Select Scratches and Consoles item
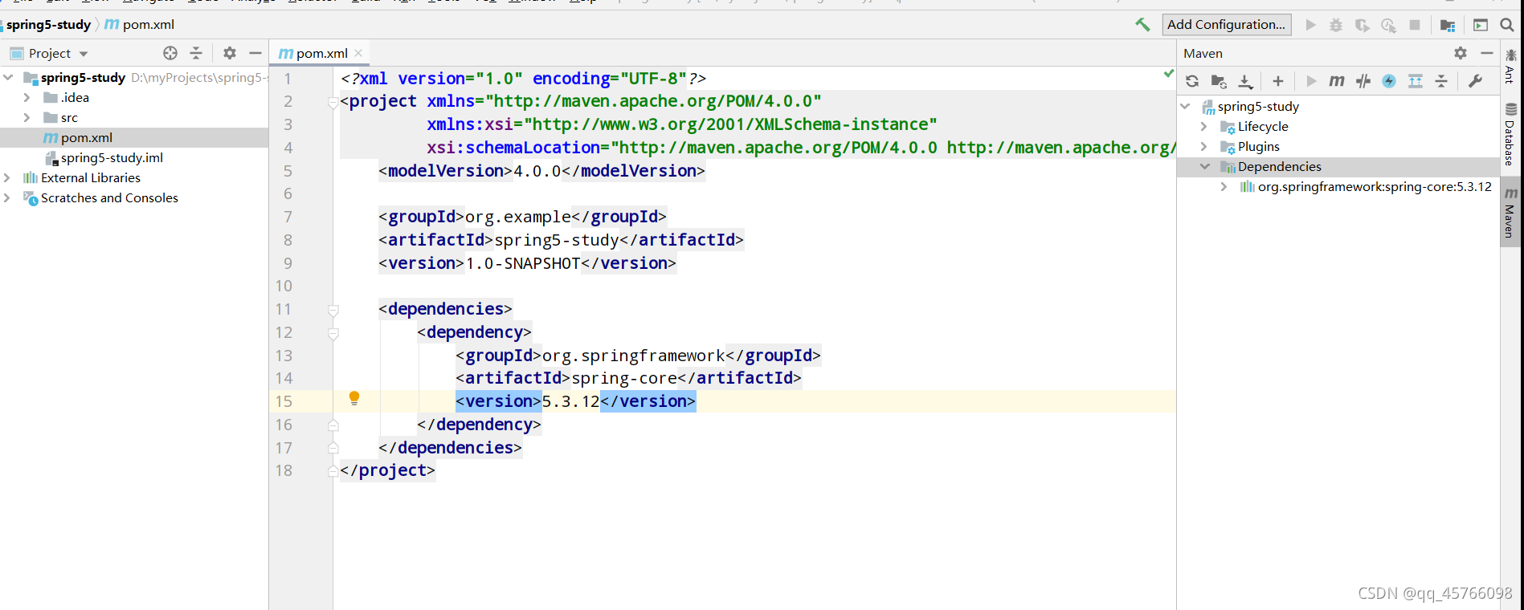The width and height of the screenshot is (1524, 610). pos(109,197)
